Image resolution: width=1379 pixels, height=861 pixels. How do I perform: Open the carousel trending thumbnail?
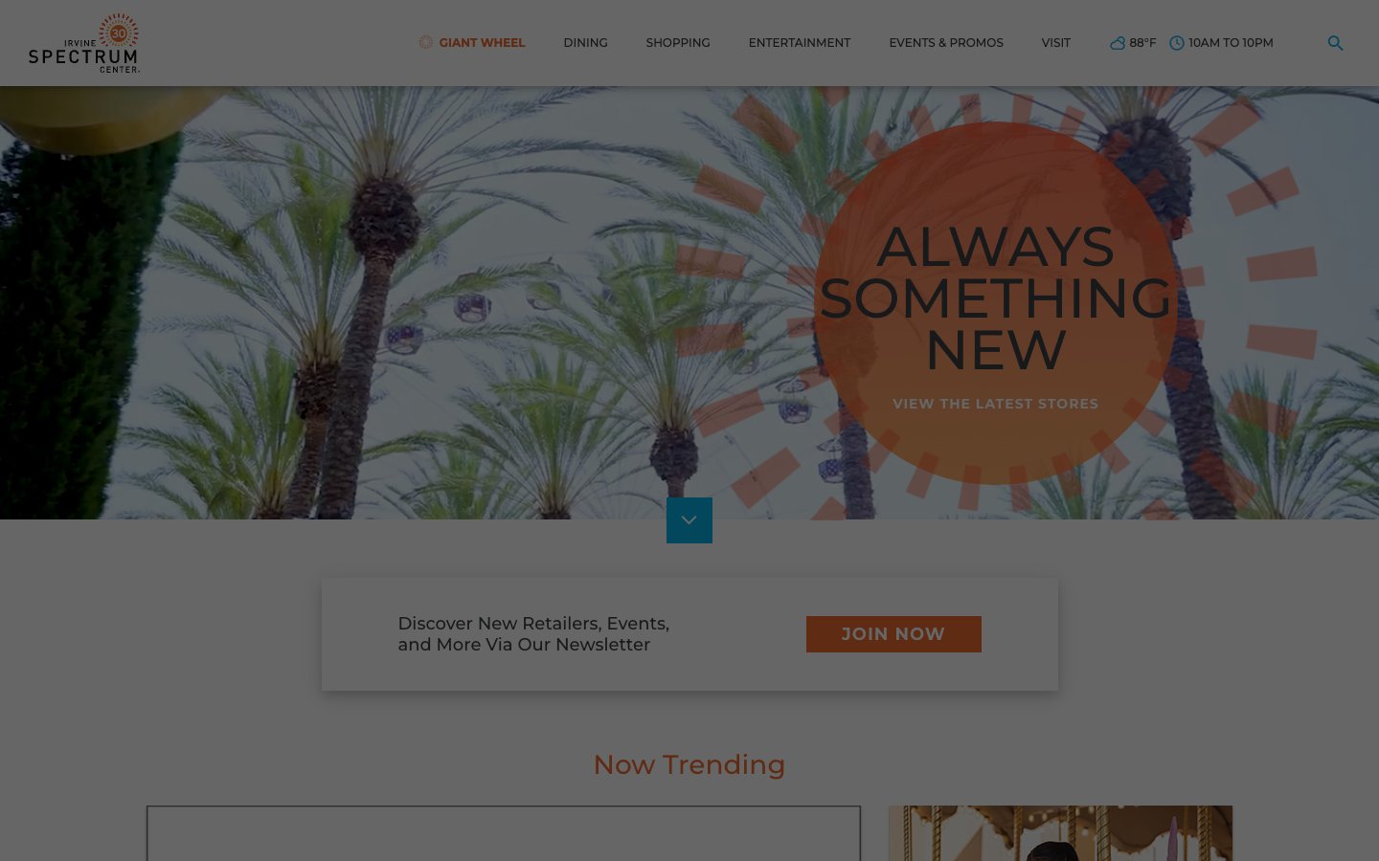[1060, 833]
